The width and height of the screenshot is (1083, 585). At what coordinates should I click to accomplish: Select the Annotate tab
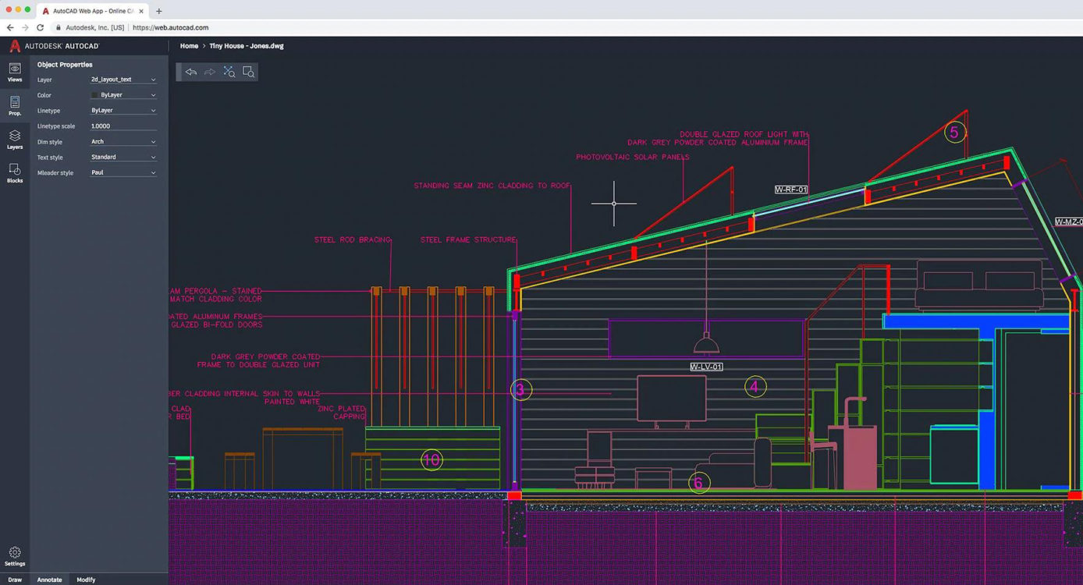(49, 580)
